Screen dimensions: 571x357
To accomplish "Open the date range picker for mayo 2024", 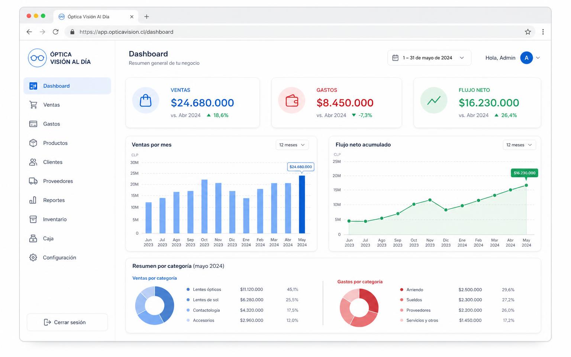I will [x=429, y=58].
